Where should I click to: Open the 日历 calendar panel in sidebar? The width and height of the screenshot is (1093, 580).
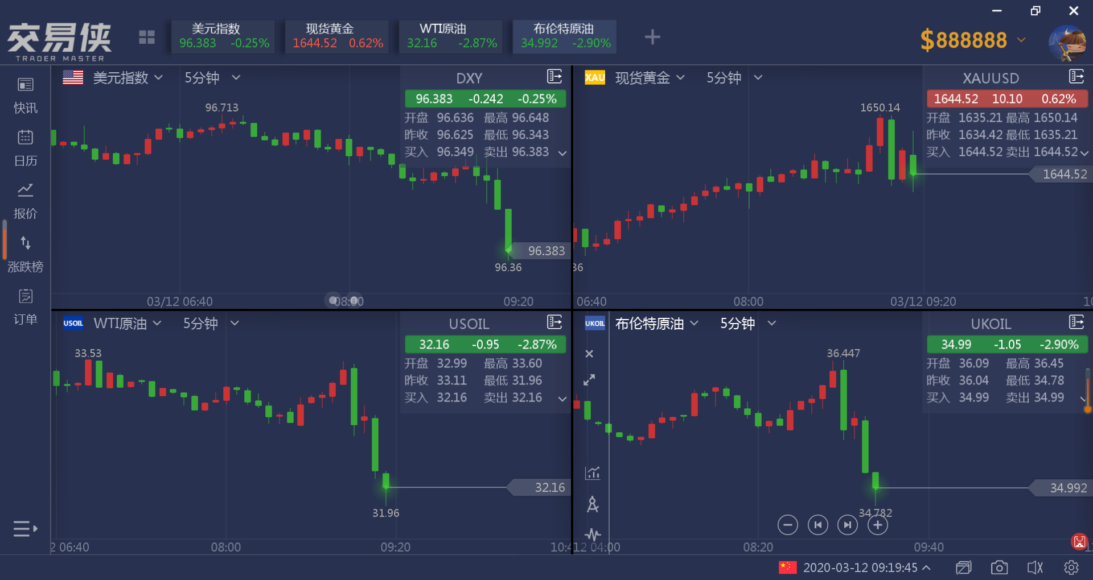pyautogui.click(x=25, y=148)
